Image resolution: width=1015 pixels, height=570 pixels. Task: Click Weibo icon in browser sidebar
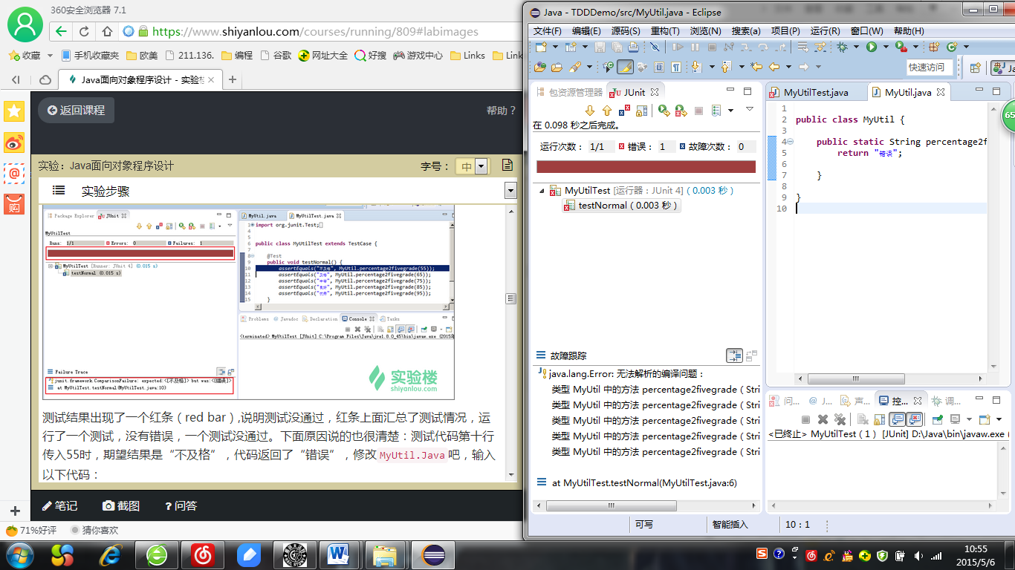14,142
